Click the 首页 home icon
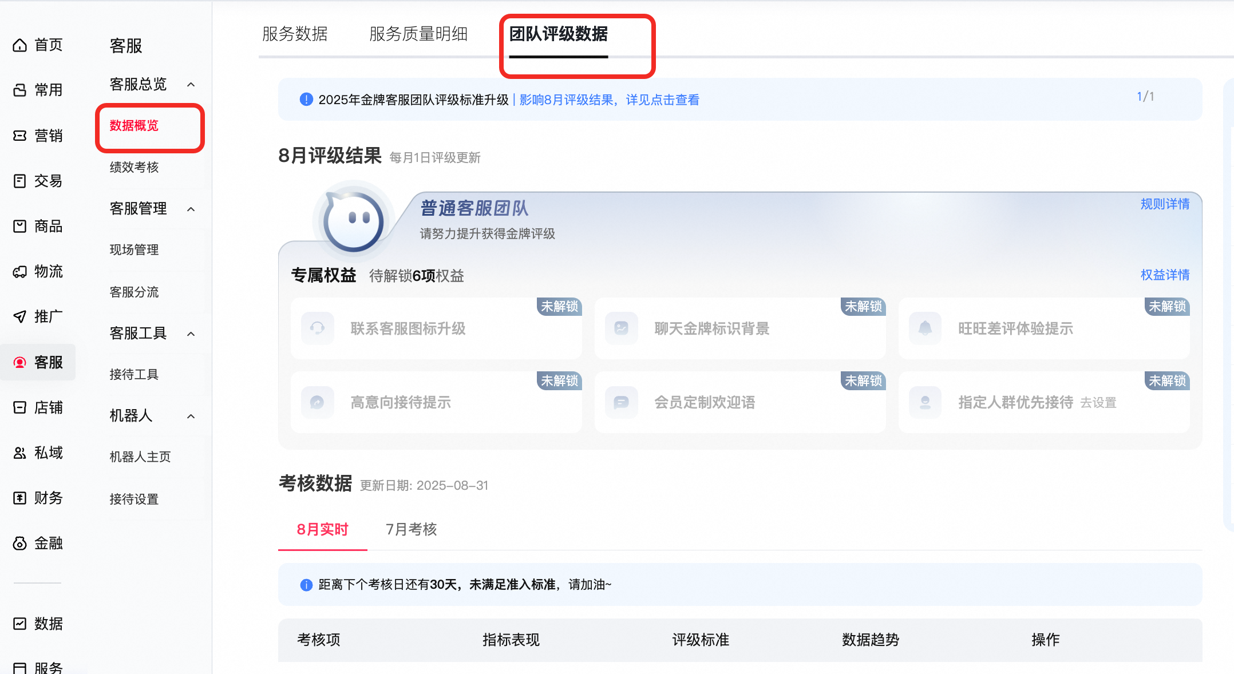Image resolution: width=1234 pixels, height=674 pixels. click(x=20, y=45)
